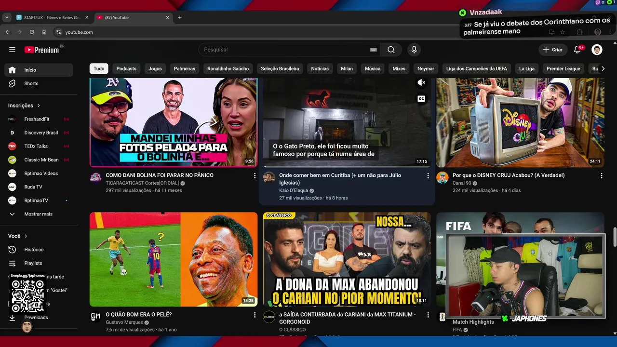Open the notifications bell

(577, 50)
